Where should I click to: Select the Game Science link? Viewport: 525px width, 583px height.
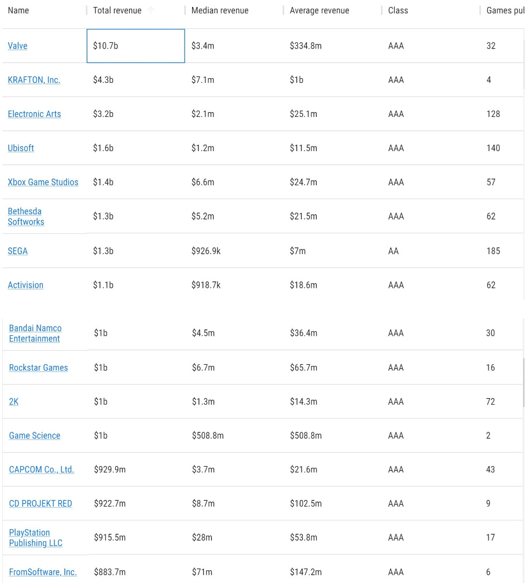[35, 435]
